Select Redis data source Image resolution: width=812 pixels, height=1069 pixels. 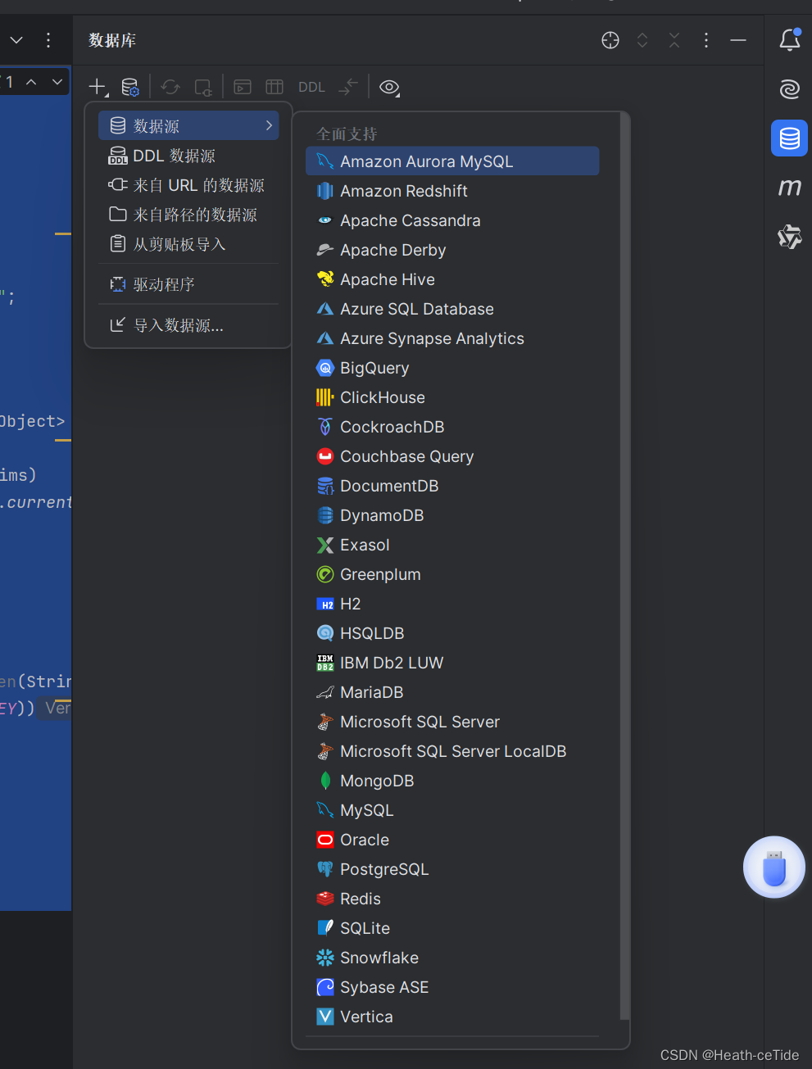(x=452, y=899)
